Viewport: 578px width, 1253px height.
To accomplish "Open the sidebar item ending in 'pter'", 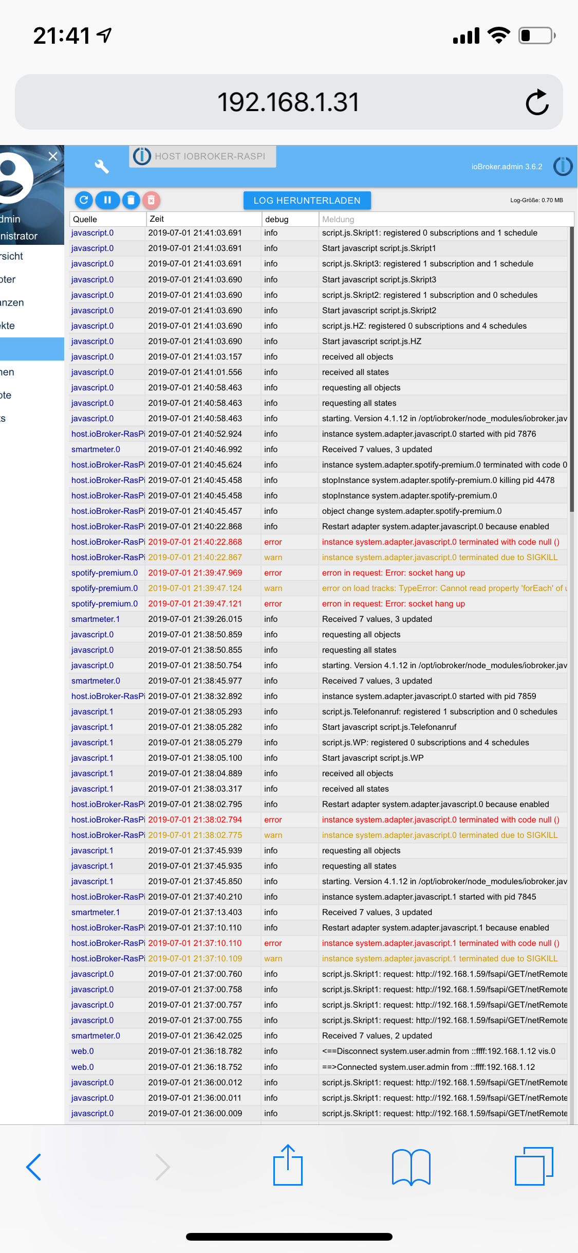I will tap(32, 279).
